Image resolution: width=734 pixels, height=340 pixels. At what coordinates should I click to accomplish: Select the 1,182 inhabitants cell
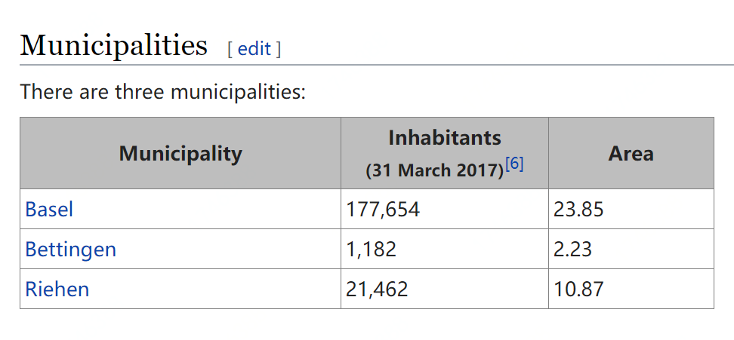pos(372,249)
